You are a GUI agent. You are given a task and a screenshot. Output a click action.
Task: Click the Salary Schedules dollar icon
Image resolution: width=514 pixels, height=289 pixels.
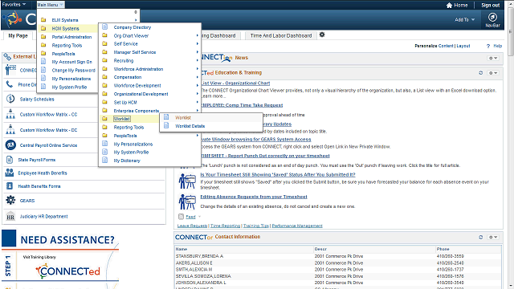10,99
